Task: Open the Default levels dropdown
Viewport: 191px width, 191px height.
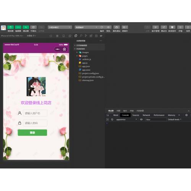Action: [175, 120]
